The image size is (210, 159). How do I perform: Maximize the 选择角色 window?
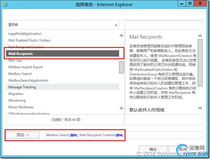pos(190,3)
